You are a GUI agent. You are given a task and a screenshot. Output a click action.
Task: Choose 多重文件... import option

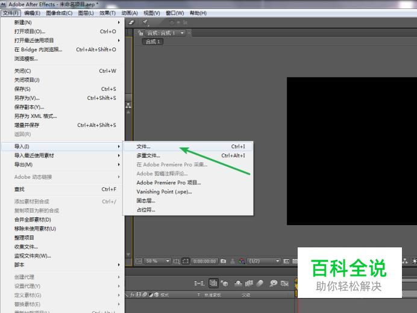188,155
